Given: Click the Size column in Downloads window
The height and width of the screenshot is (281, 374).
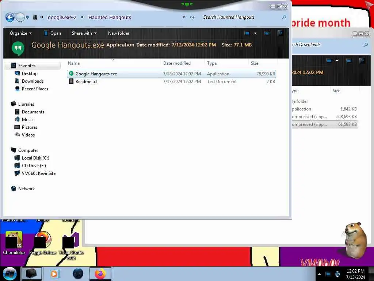Looking at the screenshot, I should tap(336, 91).
